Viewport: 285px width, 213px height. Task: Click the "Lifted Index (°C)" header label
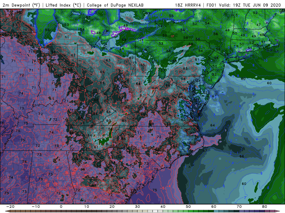click(63, 5)
